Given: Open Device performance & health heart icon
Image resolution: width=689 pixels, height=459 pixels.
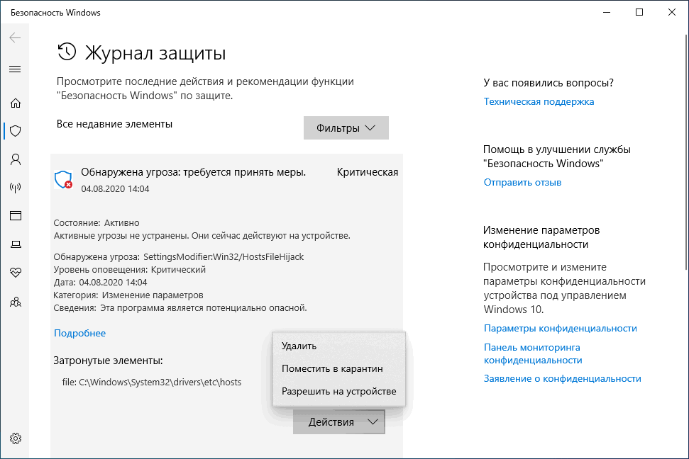Looking at the screenshot, I should tap(16, 272).
